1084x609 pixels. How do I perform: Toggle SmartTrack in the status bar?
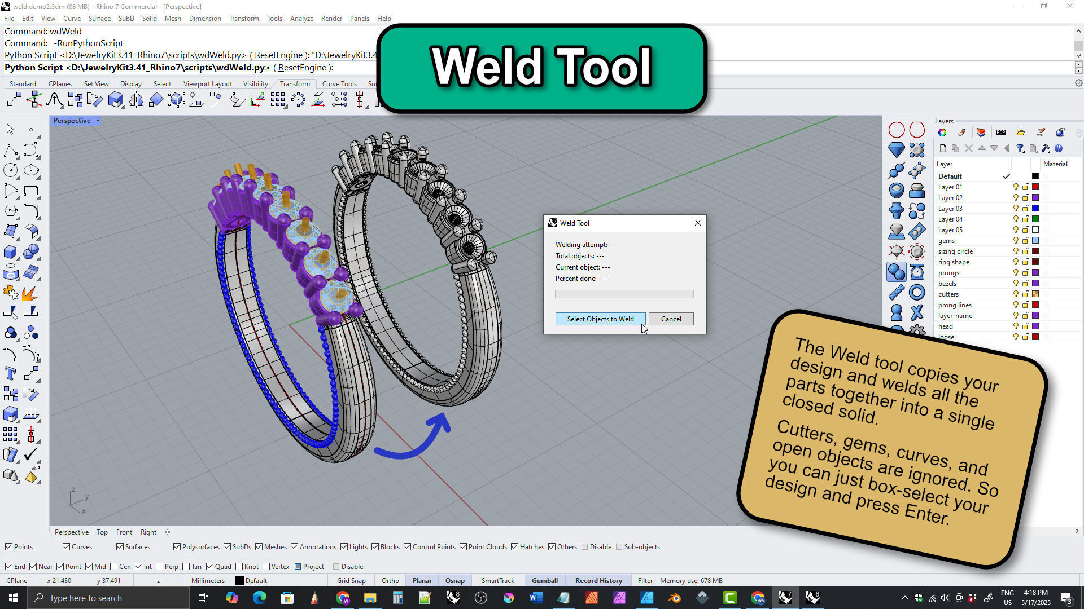pos(497,581)
